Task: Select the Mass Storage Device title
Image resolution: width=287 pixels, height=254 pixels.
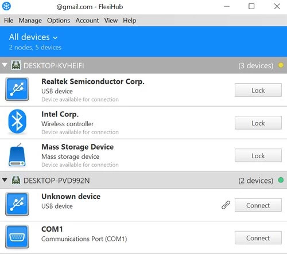Action: tap(77, 147)
